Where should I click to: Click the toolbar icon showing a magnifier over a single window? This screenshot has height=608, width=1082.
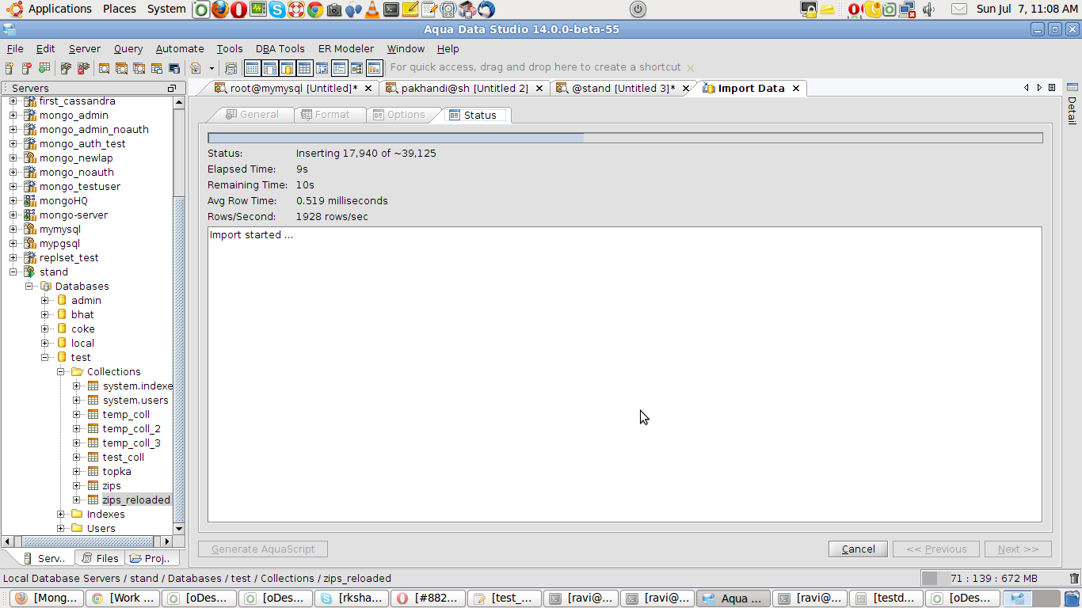pos(104,68)
